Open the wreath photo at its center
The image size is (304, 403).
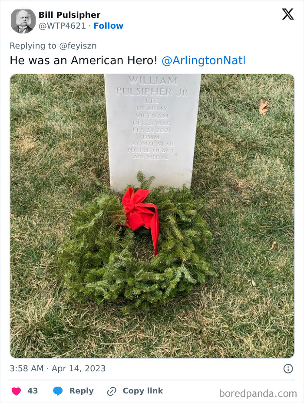point(152,216)
